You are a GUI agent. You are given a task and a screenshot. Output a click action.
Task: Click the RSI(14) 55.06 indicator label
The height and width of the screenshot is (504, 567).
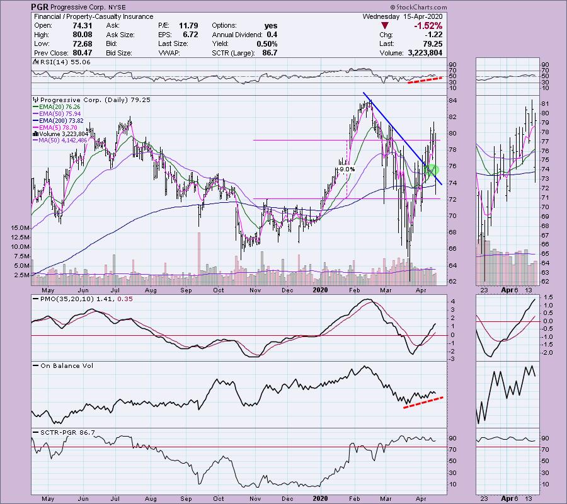coord(66,62)
